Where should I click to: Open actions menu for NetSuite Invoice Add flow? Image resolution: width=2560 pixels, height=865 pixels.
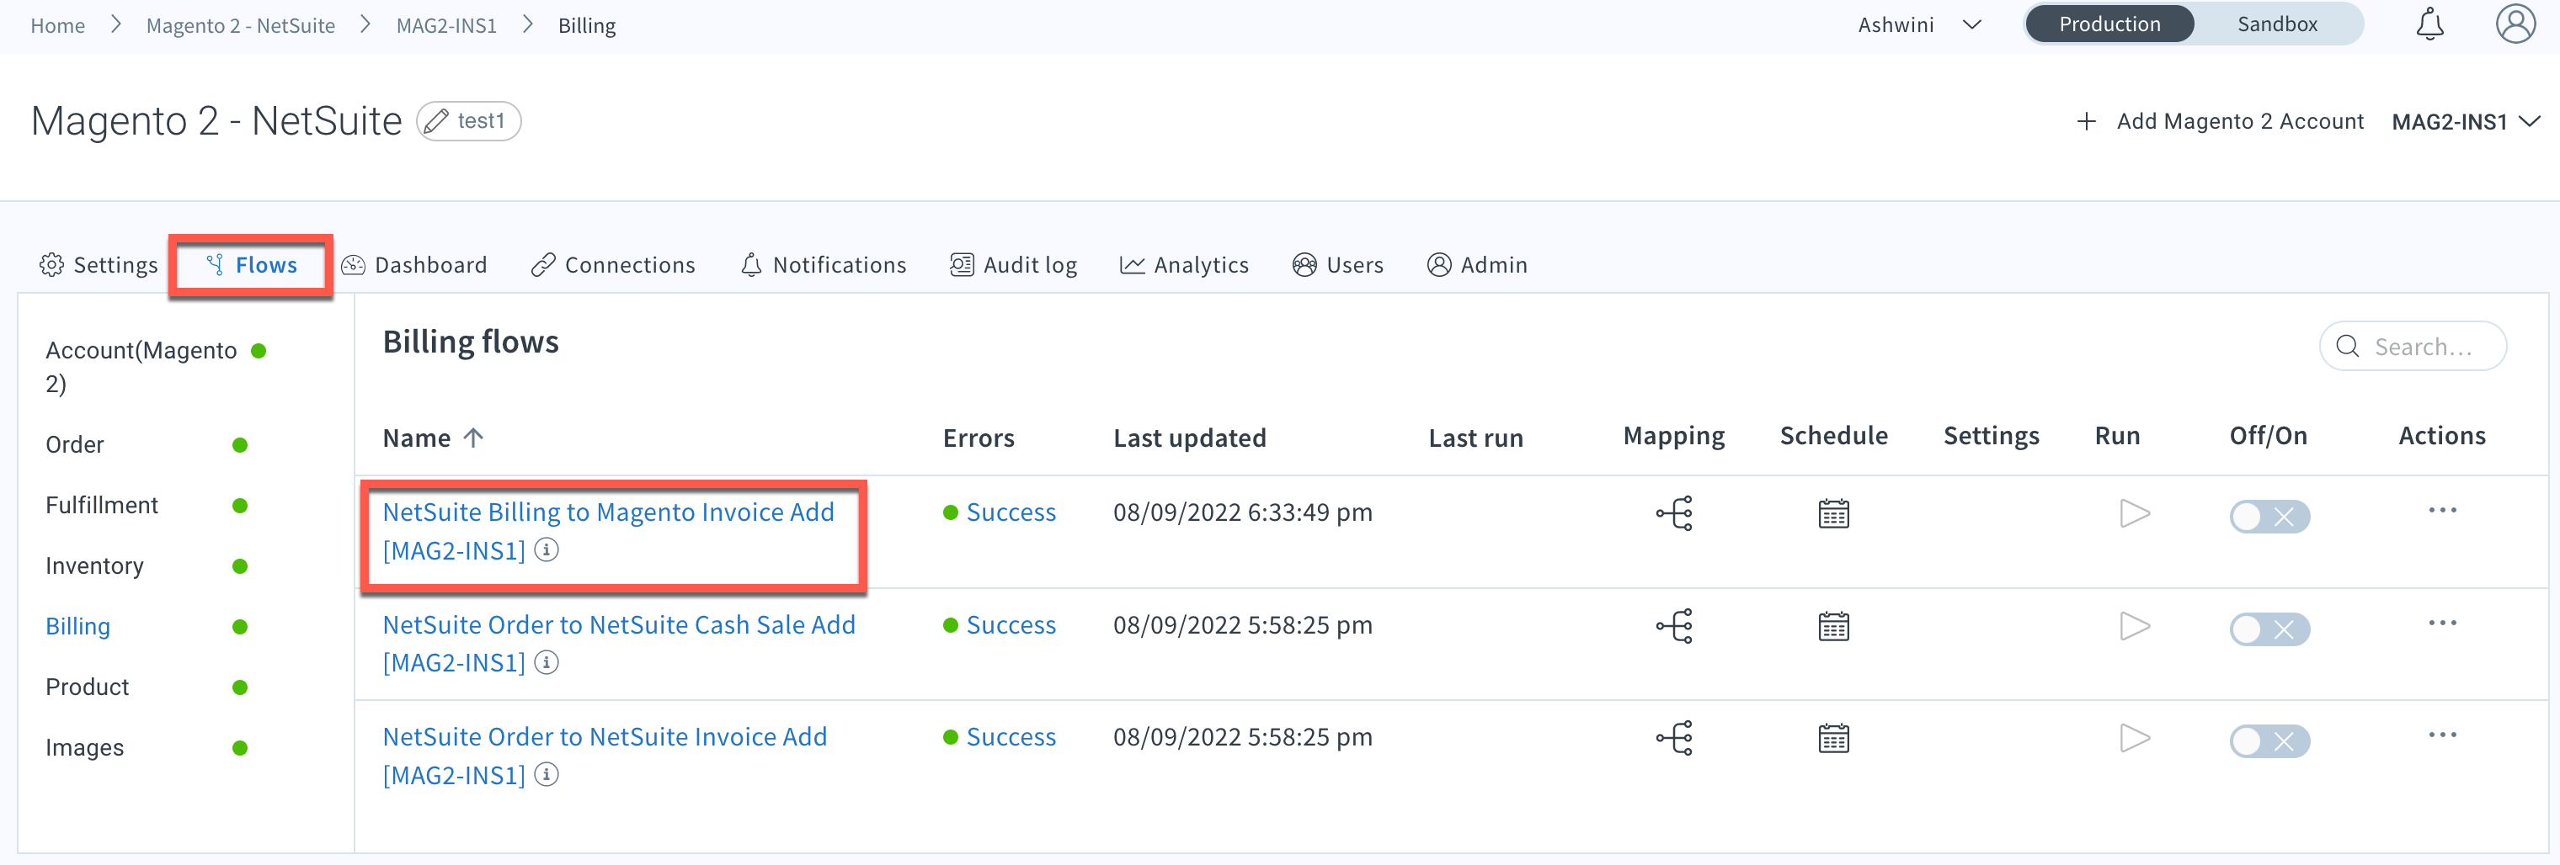tap(2442, 735)
